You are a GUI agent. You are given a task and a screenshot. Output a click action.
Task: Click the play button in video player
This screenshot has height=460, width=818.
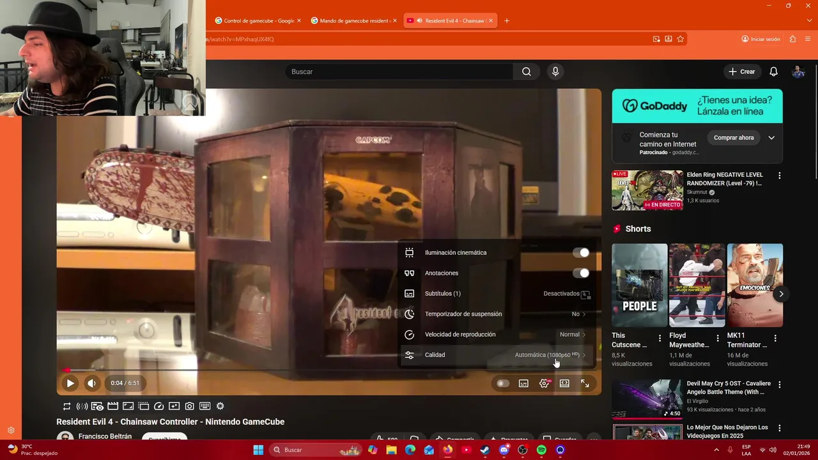70,383
